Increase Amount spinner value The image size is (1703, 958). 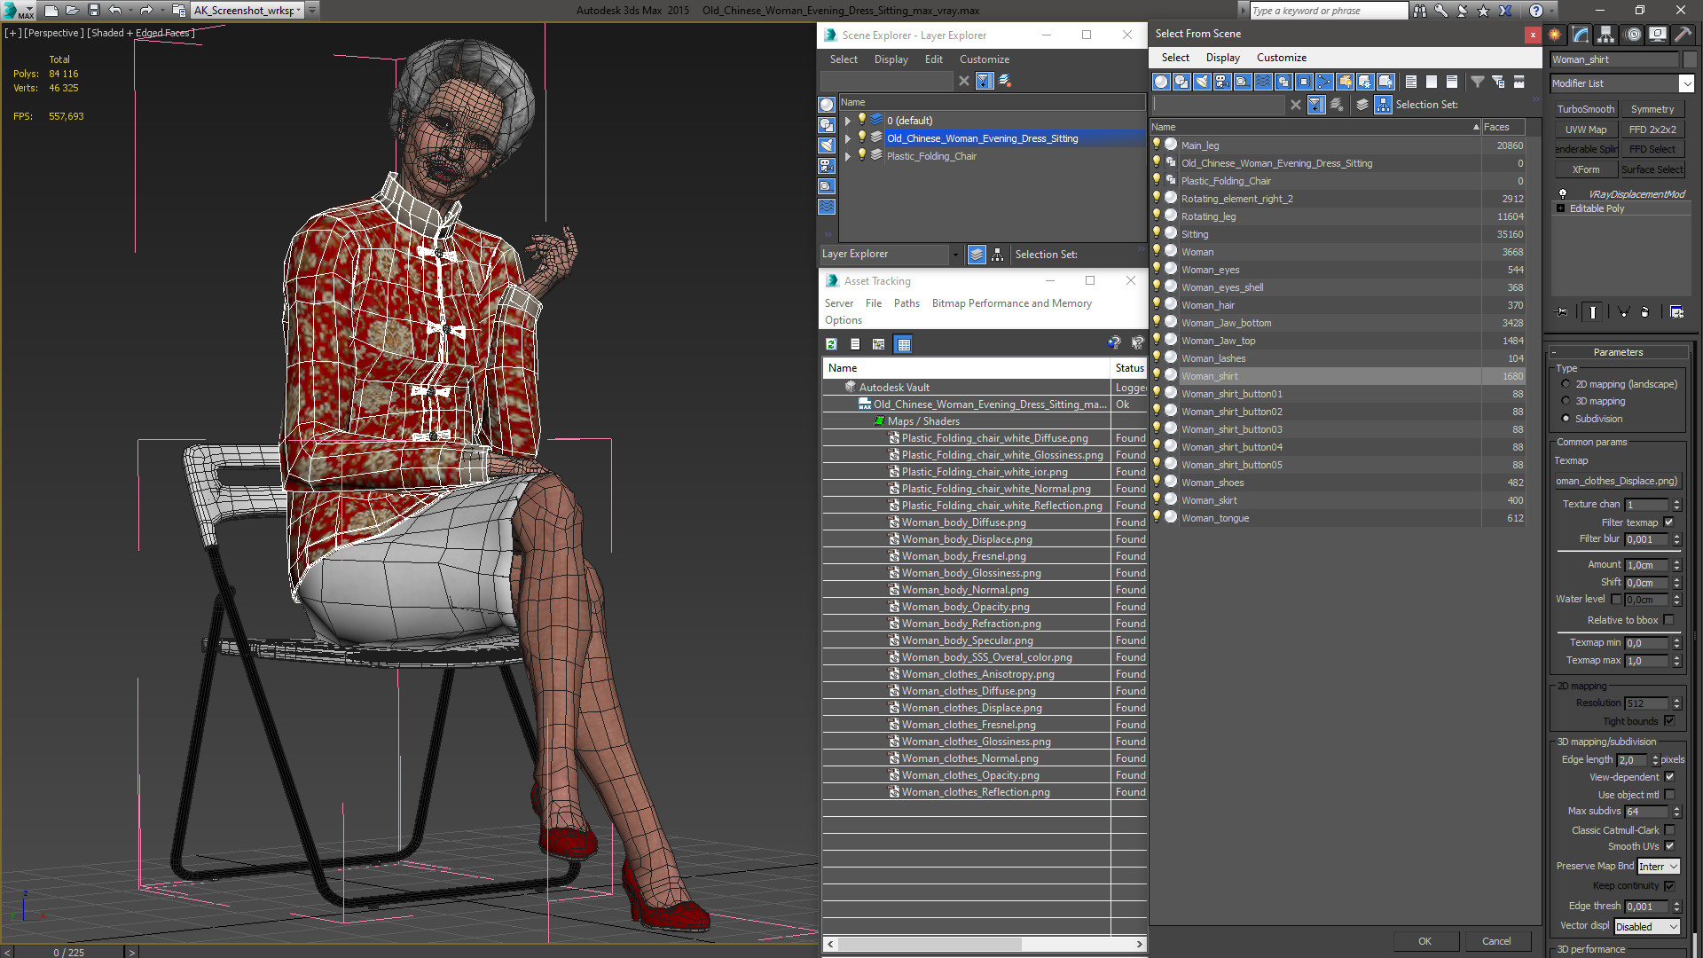[x=1676, y=561]
